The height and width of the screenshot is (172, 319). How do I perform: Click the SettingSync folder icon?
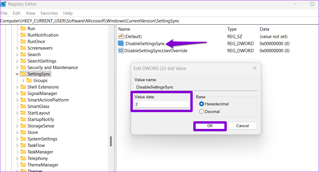[x=23, y=74]
